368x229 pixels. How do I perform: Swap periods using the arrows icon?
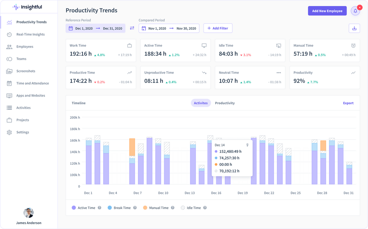tap(132, 28)
